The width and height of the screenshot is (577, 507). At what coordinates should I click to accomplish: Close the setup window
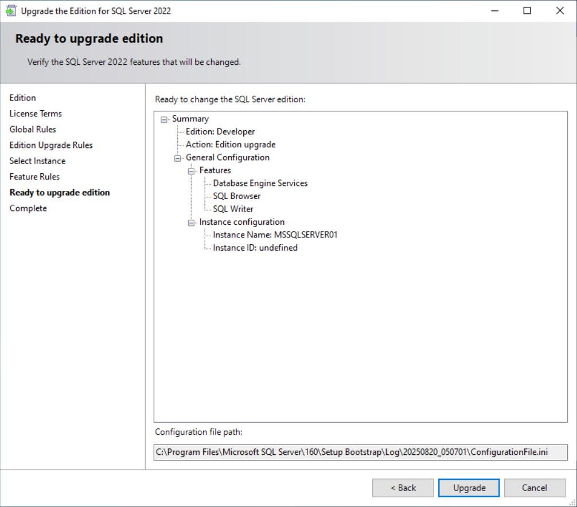point(560,11)
